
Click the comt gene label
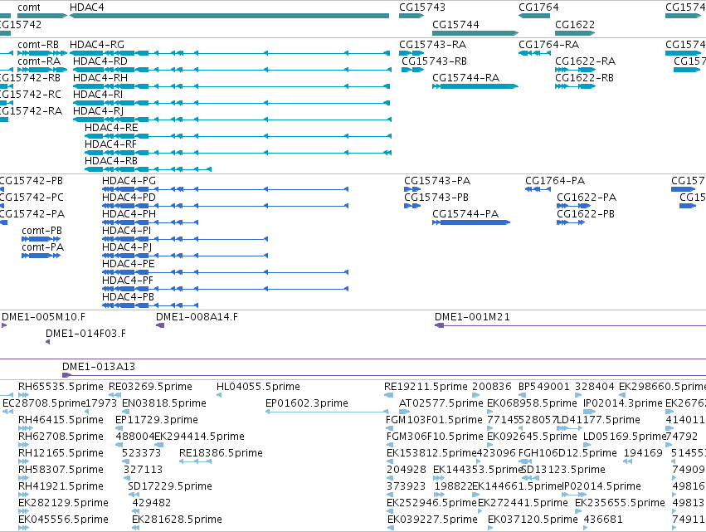tap(29, 7)
